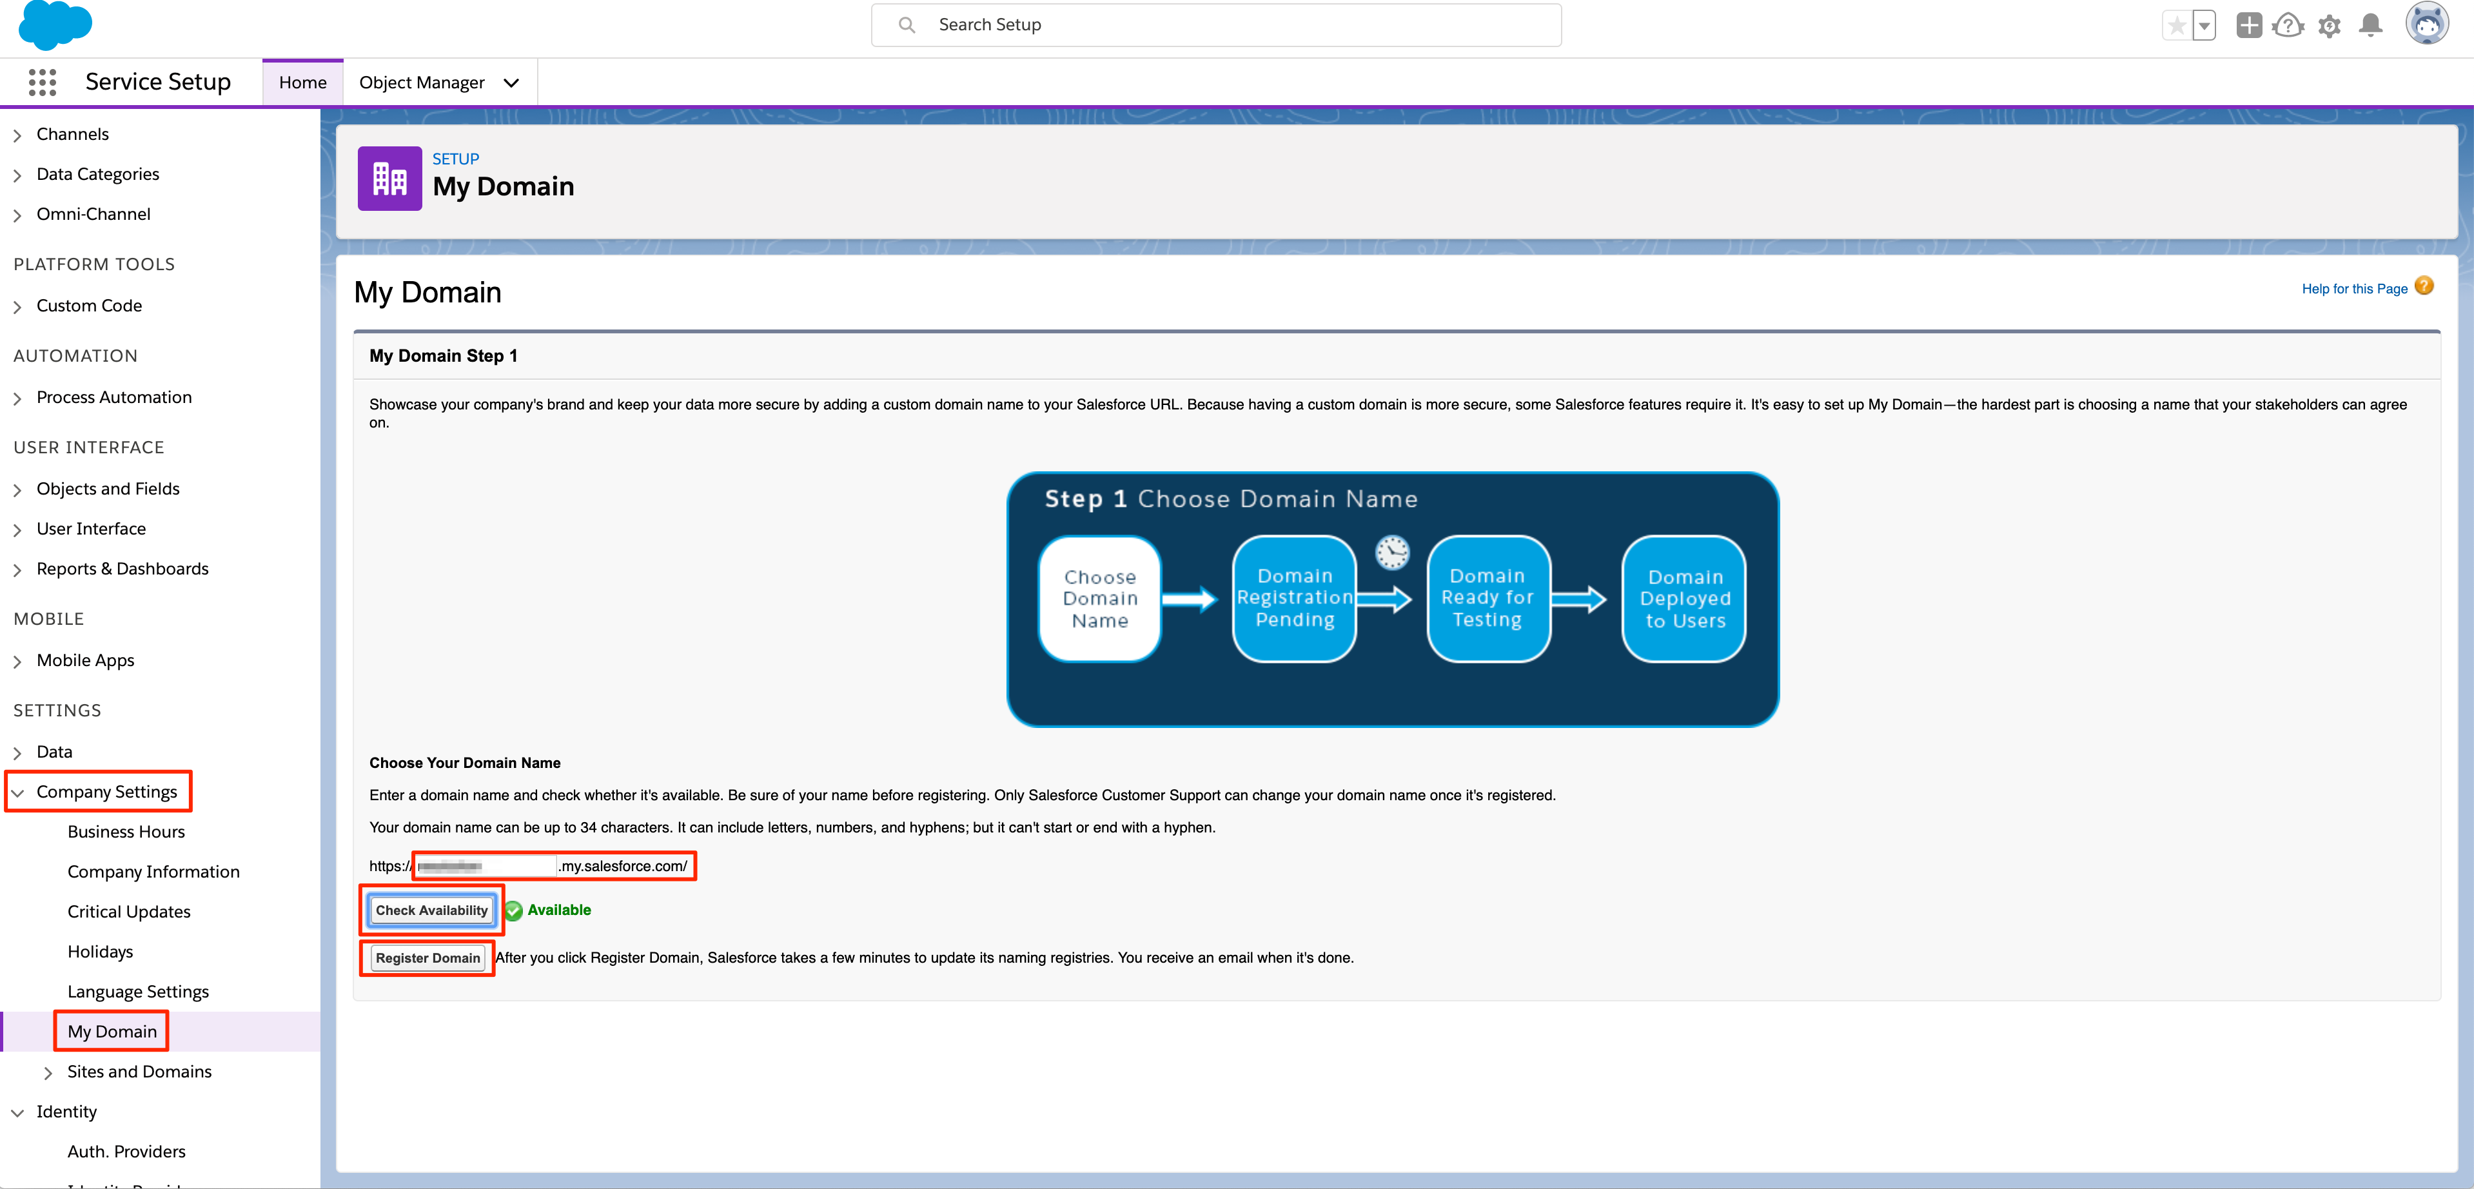
Task: Open the favorites list dropdown arrow
Action: (x=2204, y=26)
